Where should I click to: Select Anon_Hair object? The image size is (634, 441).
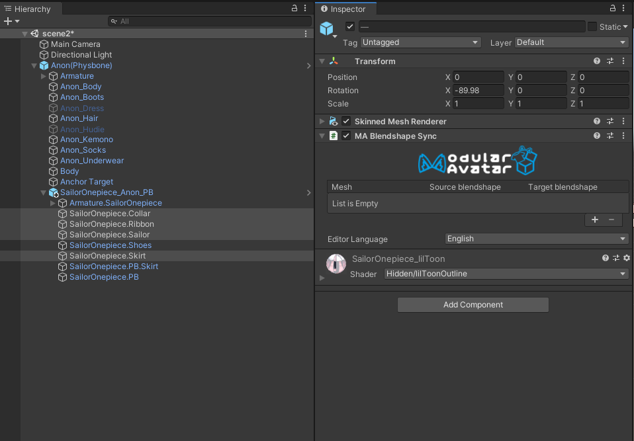[79, 118]
